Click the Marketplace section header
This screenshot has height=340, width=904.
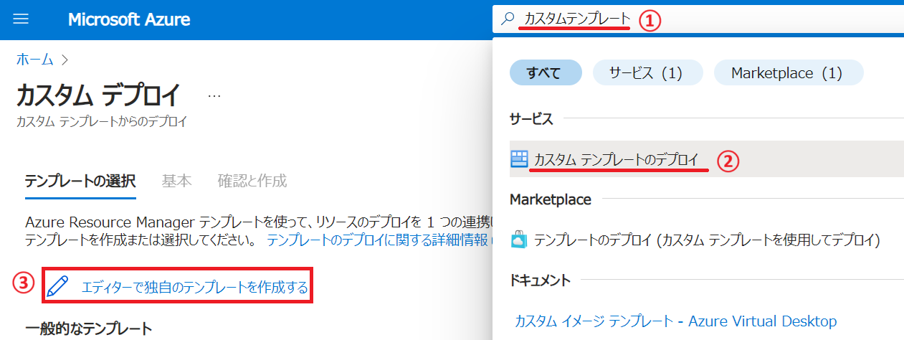[551, 199]
